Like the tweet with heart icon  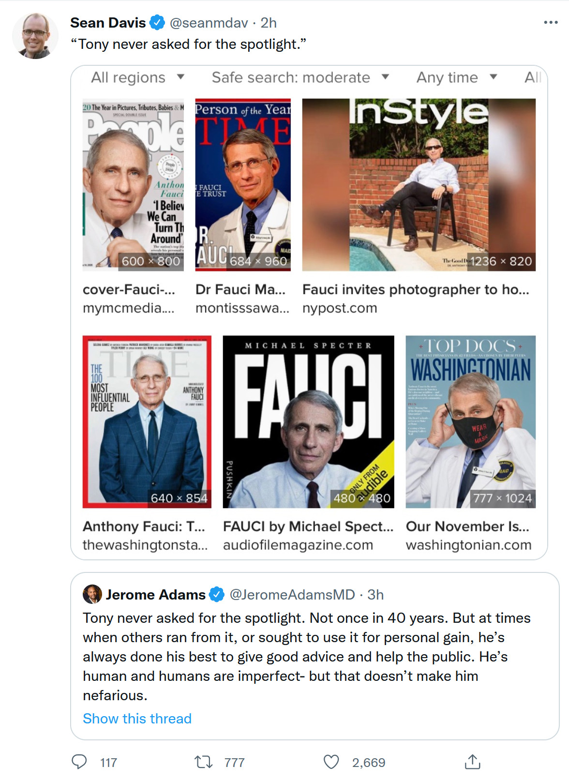pos(331,762)
